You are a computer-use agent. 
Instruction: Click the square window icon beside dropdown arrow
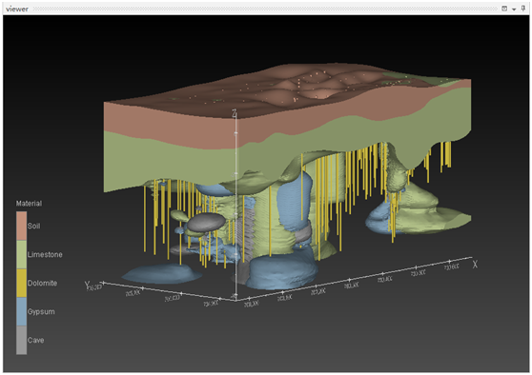click(504, 9)
